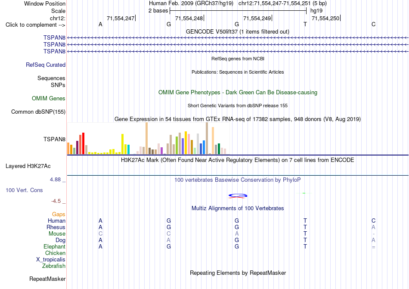The image size is (409, 289).
Task: Click base T in the Dog alignment row
Action: click(305, 240)
